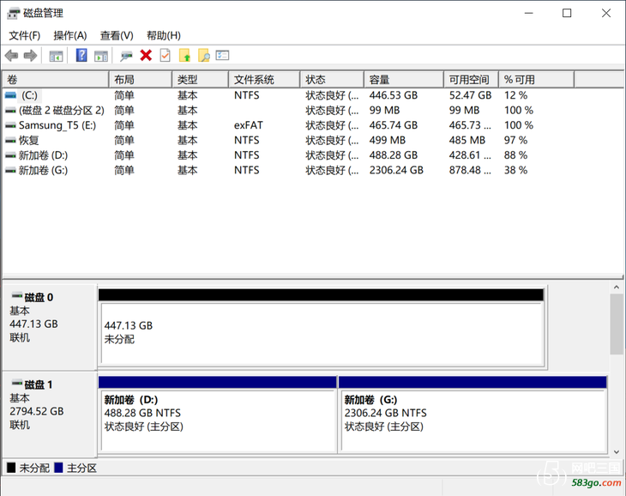
Task: Click the properties checkmark page icon
Action: [165, 56]
